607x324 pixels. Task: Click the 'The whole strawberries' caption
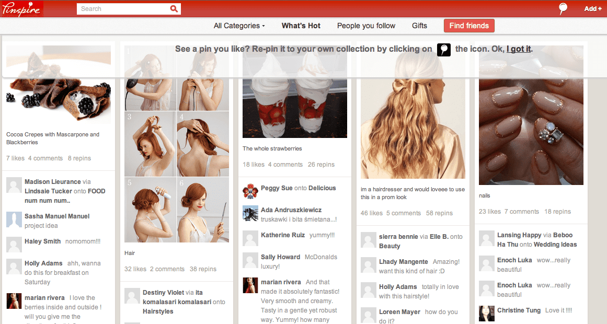(272, 148)
